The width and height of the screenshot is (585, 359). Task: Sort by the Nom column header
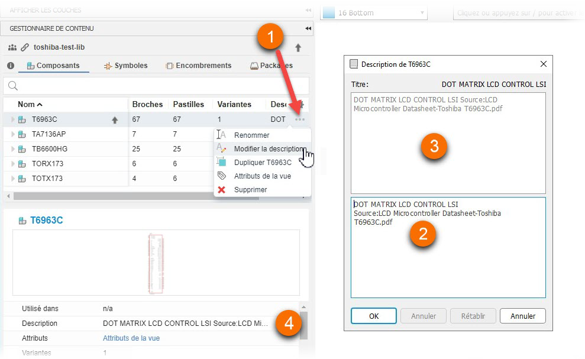point(30,105)
